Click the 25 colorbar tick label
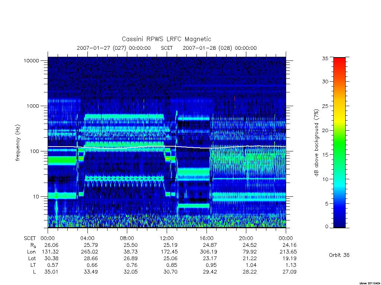 (325, 106)
